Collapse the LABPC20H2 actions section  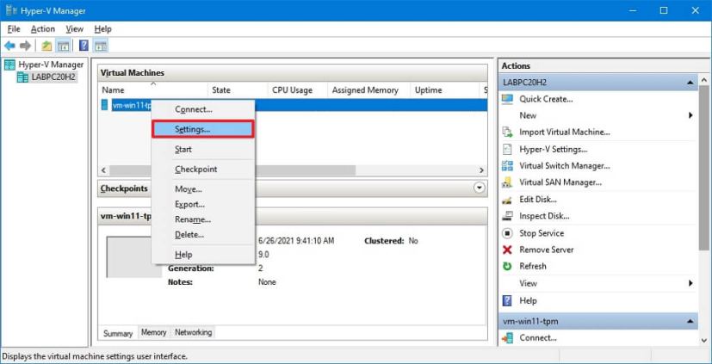pyautogui.click(x=691, y=83)
